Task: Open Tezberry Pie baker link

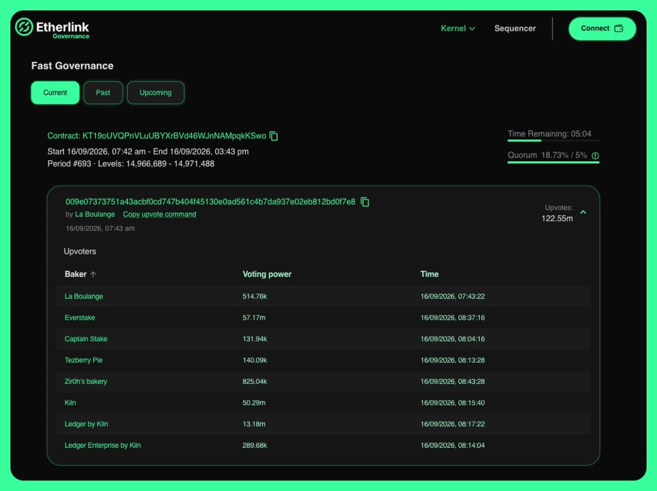Action: click(84, 360)
